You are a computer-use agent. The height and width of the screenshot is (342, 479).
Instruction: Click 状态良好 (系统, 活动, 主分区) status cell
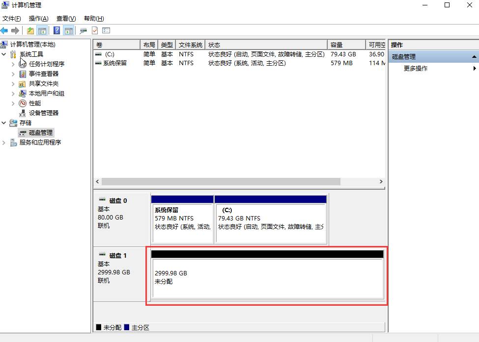pyautogui.click(x=247, y=63)
